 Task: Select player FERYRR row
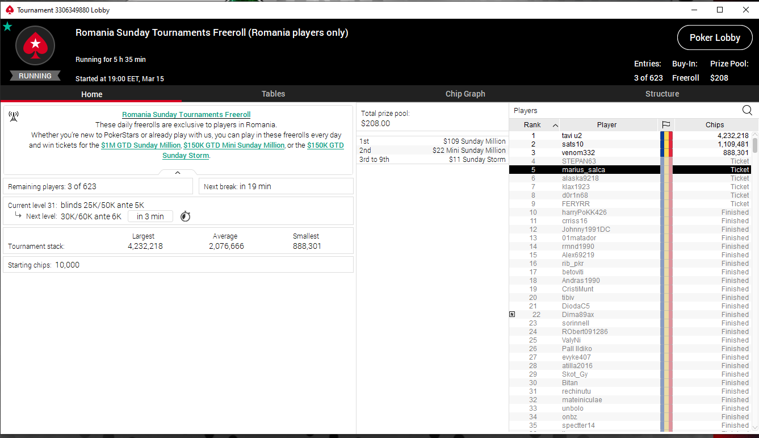(x=630, y=204)
